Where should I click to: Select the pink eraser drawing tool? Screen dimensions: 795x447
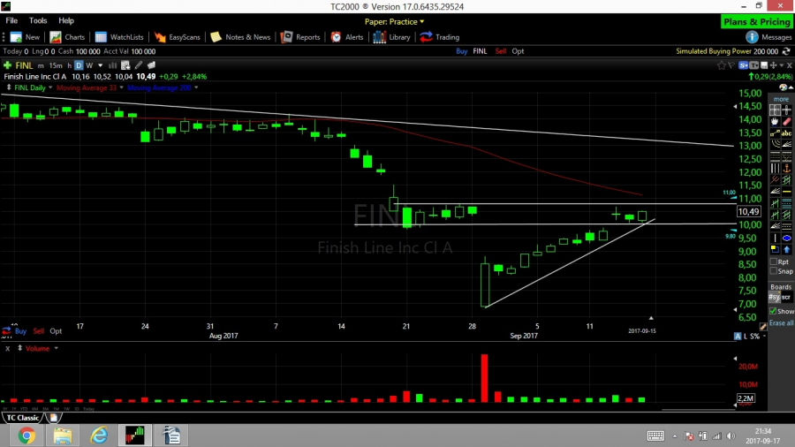tap(786, 121)
